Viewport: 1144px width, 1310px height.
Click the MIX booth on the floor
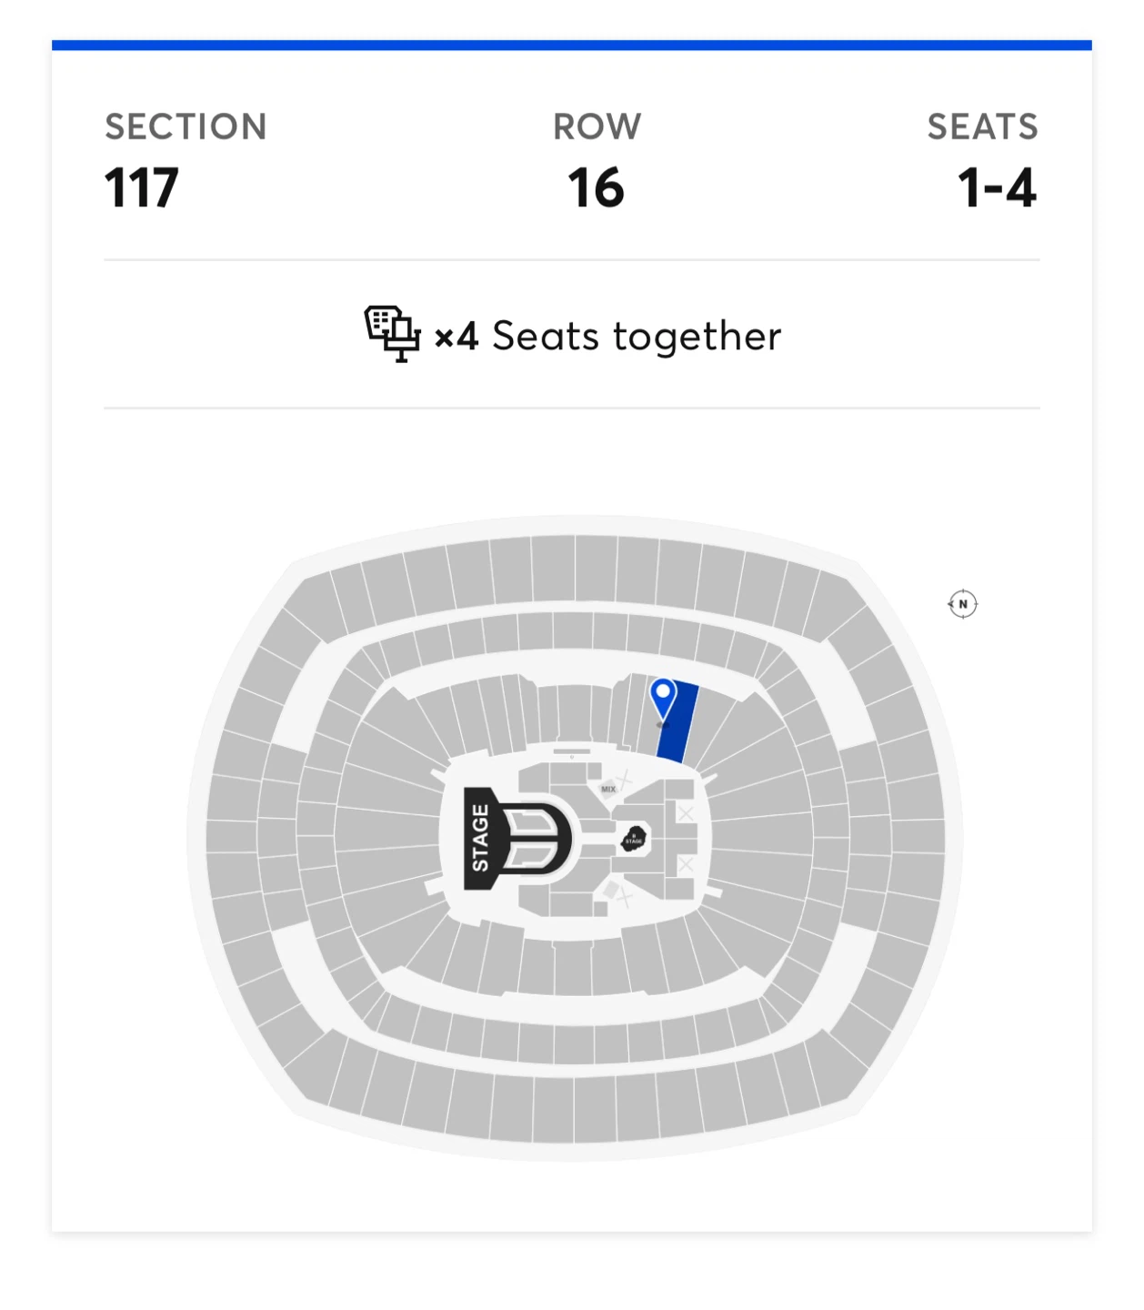point(607,790)
